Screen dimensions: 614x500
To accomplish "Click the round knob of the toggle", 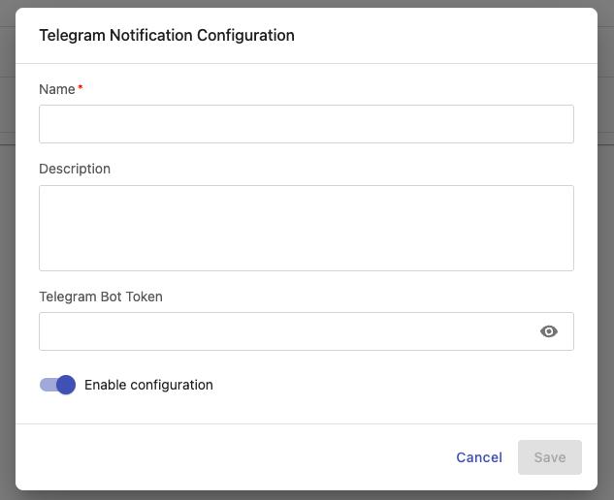I will click(x=66, y=385).
